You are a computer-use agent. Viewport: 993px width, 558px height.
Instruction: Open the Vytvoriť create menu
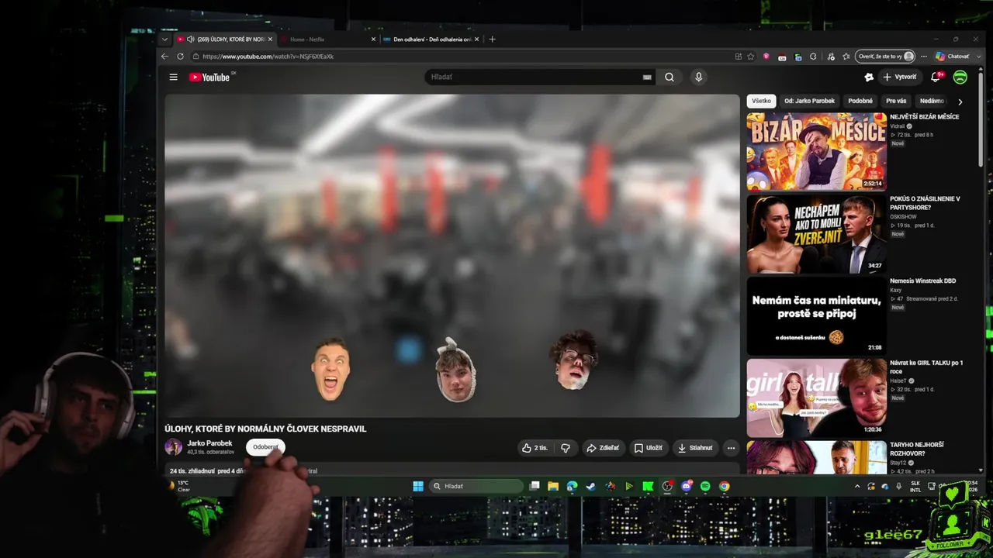point(900,77)
